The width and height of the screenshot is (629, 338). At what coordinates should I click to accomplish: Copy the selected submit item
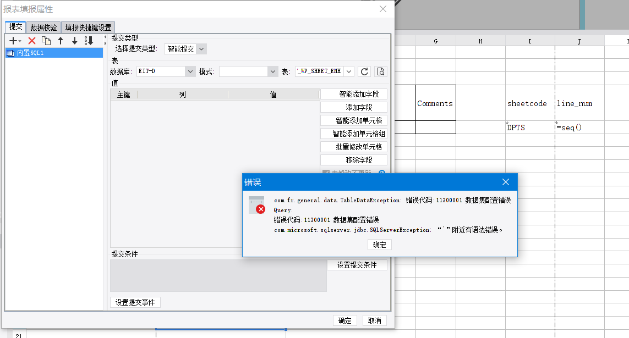click(46, 41)
